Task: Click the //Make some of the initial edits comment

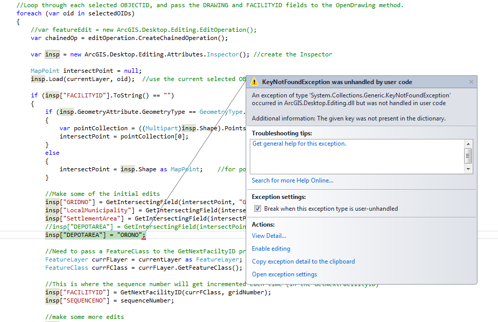Action: (102, 194)
